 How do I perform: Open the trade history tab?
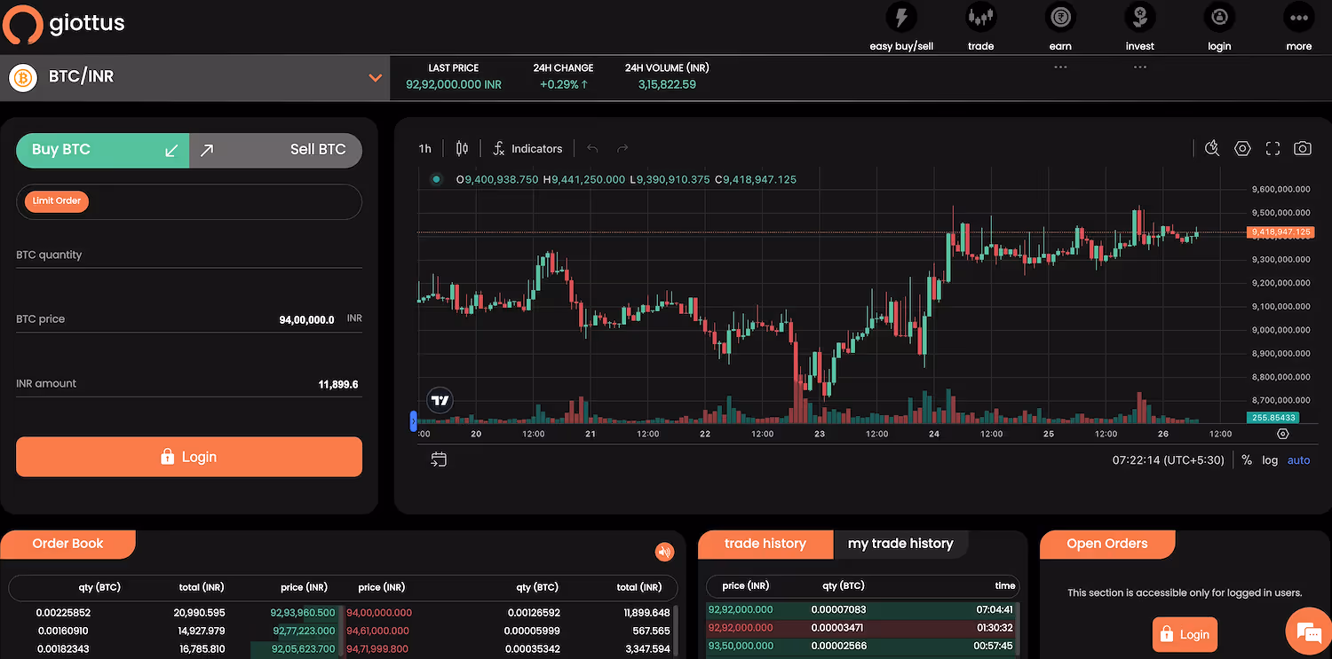(765, 544)
